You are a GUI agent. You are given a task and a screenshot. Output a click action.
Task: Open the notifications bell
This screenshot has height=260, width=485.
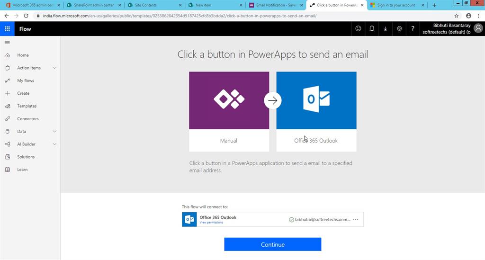pos(372,29)
